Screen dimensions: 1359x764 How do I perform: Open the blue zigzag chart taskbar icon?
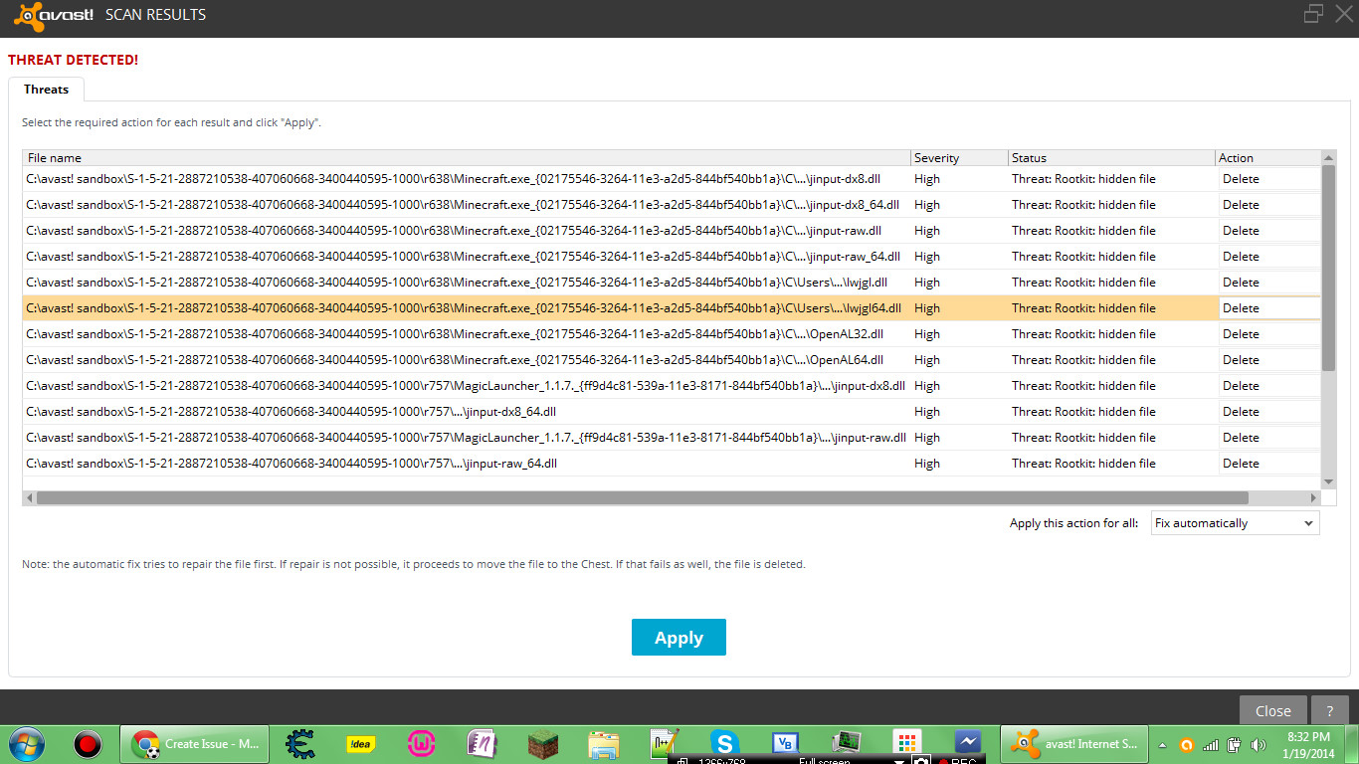967,743
